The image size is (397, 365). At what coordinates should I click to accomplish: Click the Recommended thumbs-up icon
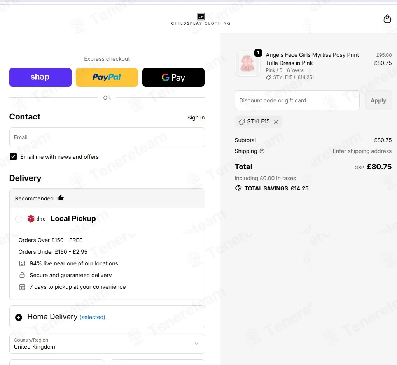tap(61, 198)
